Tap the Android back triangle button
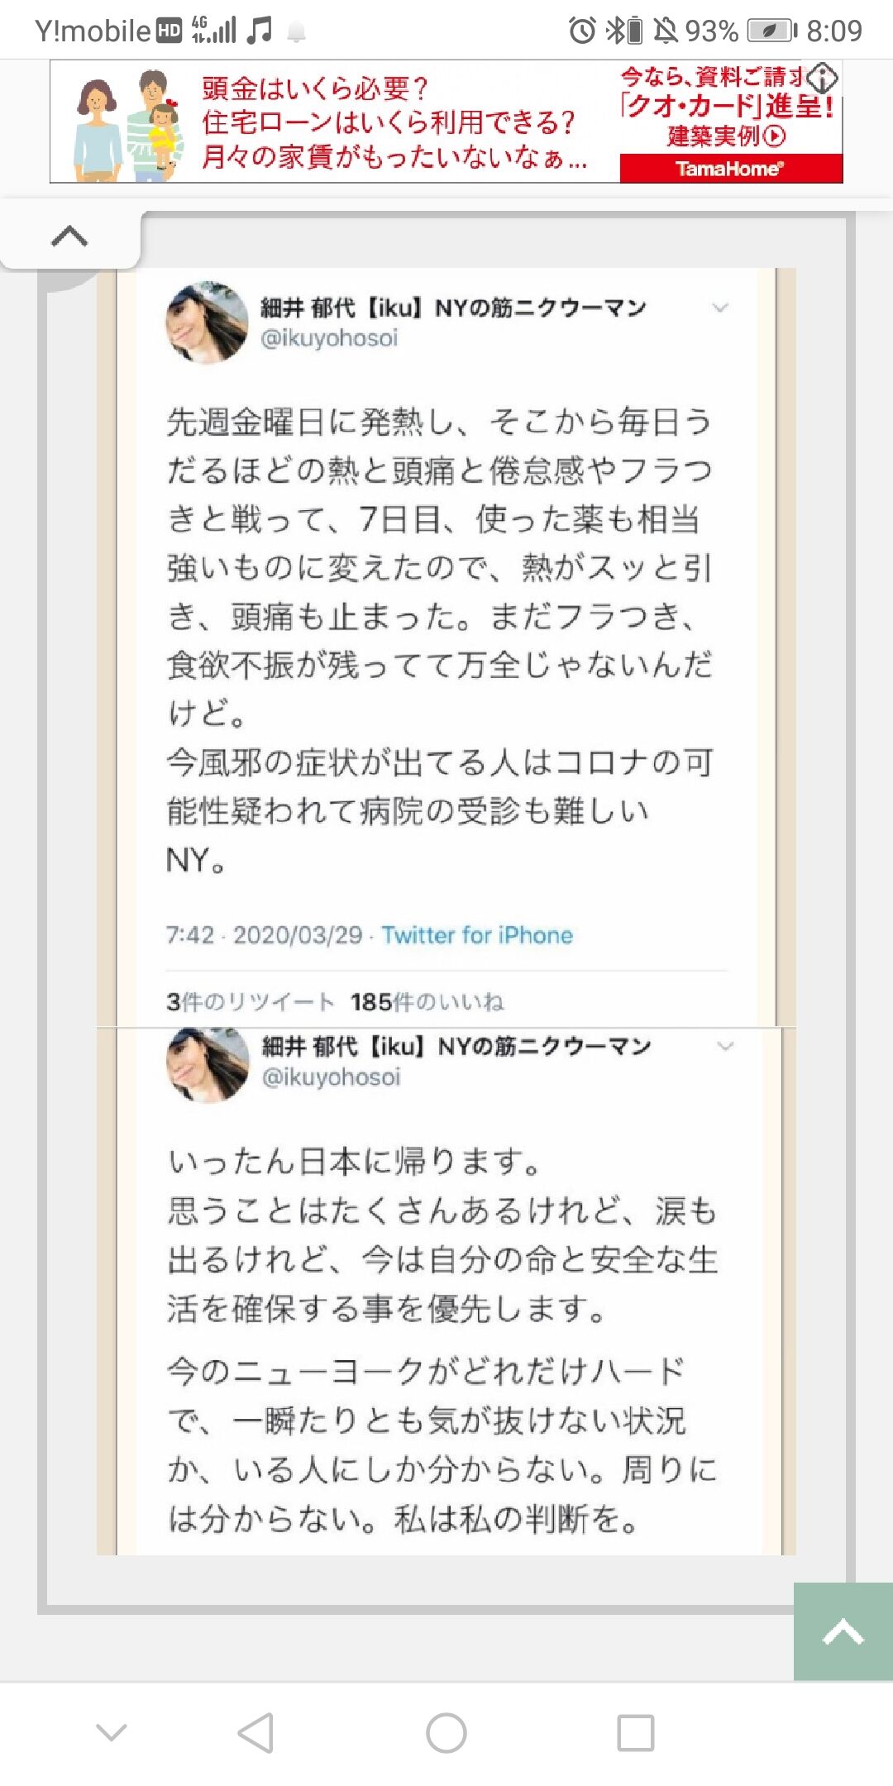893x1786 pixels. [x=255, y=1732]
